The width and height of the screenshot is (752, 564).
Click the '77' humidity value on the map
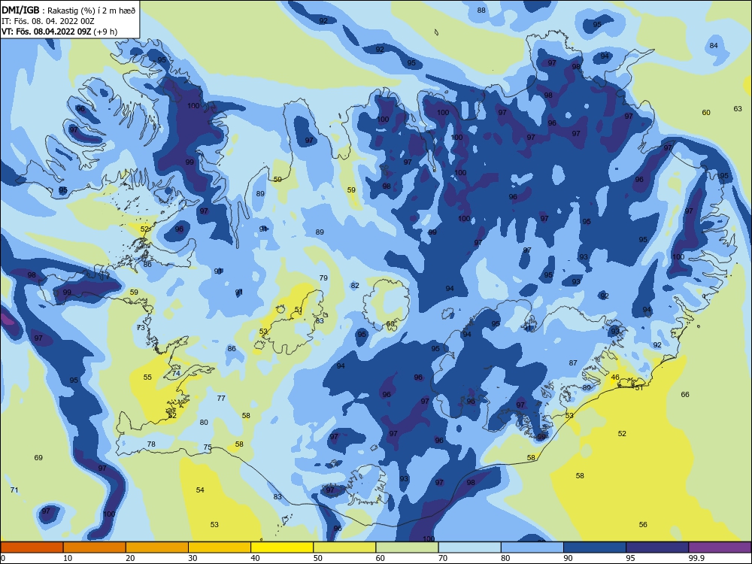coord(221,398)
